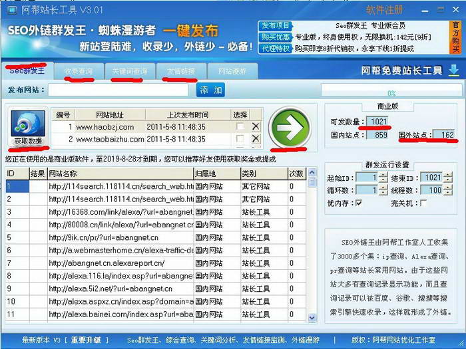Image resolution: width=466 pixels, height=349 pixels.
Task: Click the 0% progress bar
Action: (391, 90)
